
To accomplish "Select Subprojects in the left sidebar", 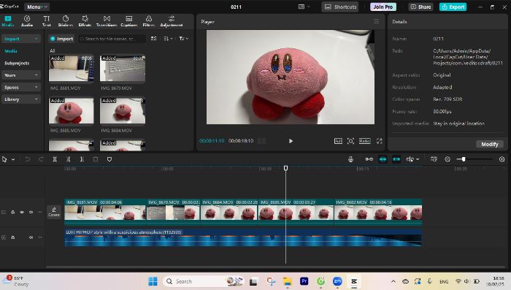I will 17,63.
